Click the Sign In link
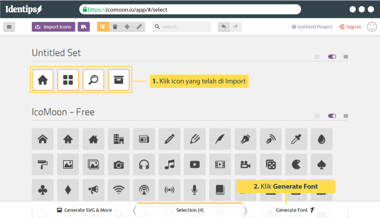This screenshot has width=380, height=218. [350, 27]
